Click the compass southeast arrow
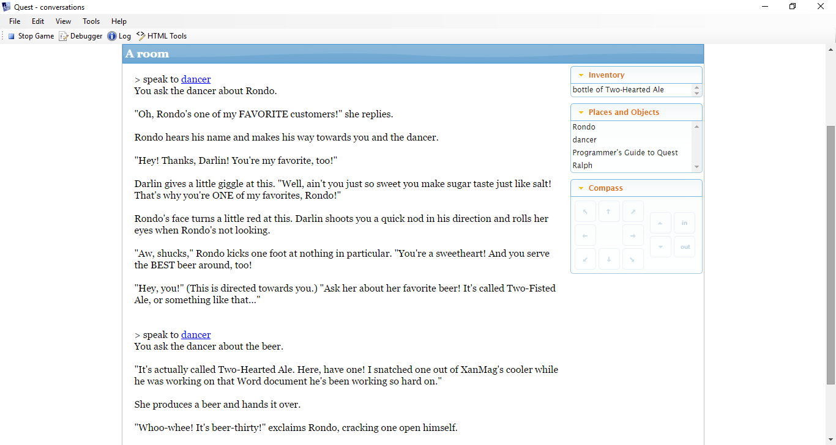This screenshot has width=836, height=445. pos(633,259)
